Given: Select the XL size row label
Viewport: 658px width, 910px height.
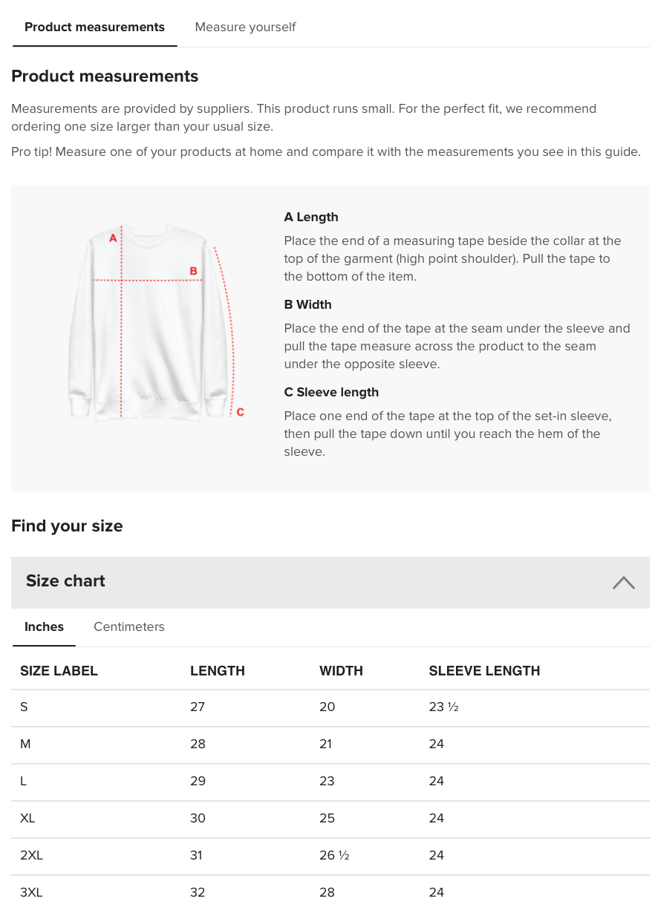Looking at the screenshot, I should click(27, 819).
